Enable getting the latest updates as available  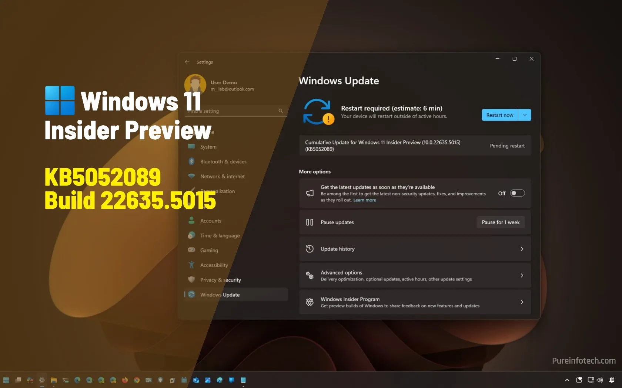[517, 193]
